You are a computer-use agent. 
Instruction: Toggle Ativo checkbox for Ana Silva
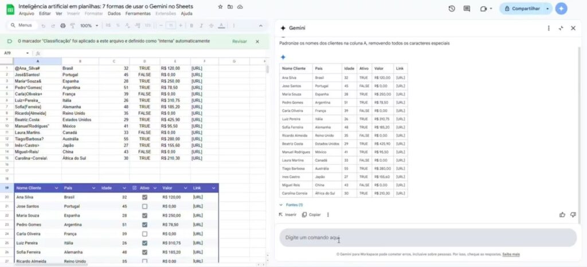pos(145,197)
